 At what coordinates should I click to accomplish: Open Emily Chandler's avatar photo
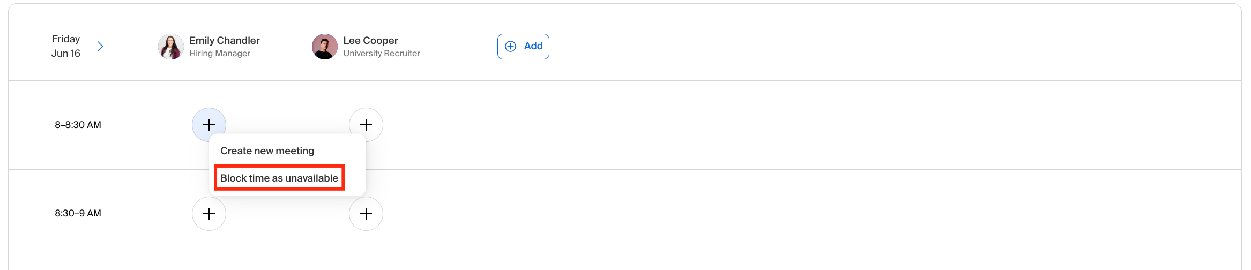[171, 47]
